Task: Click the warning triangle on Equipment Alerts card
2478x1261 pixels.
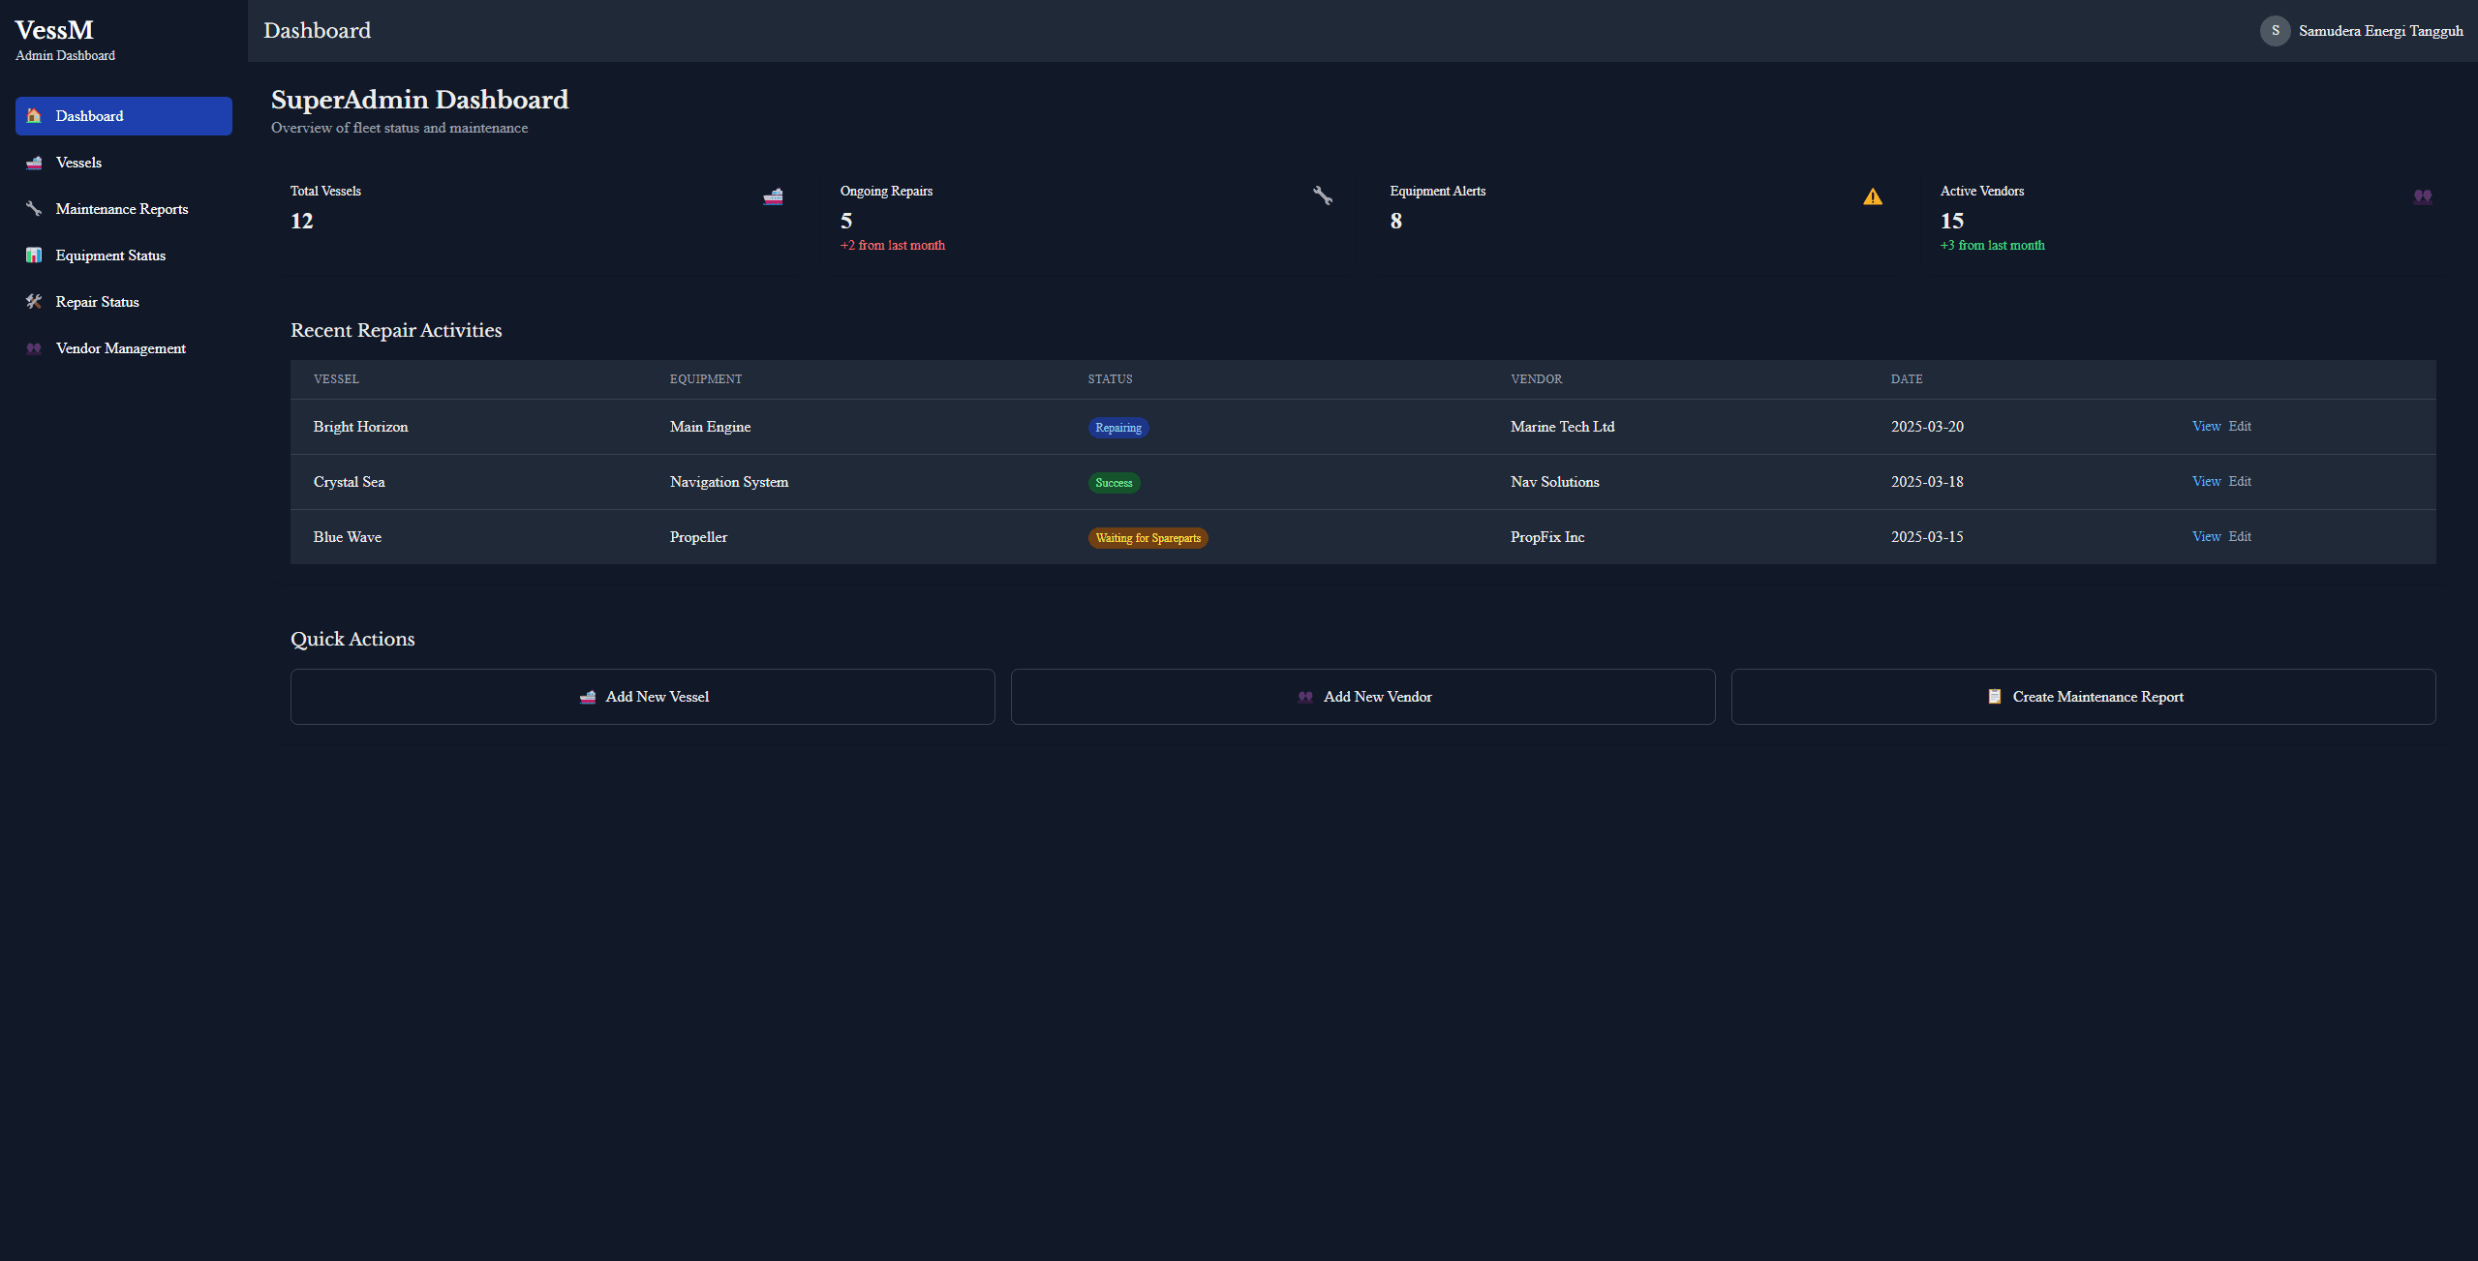Action: point(1871,196)
